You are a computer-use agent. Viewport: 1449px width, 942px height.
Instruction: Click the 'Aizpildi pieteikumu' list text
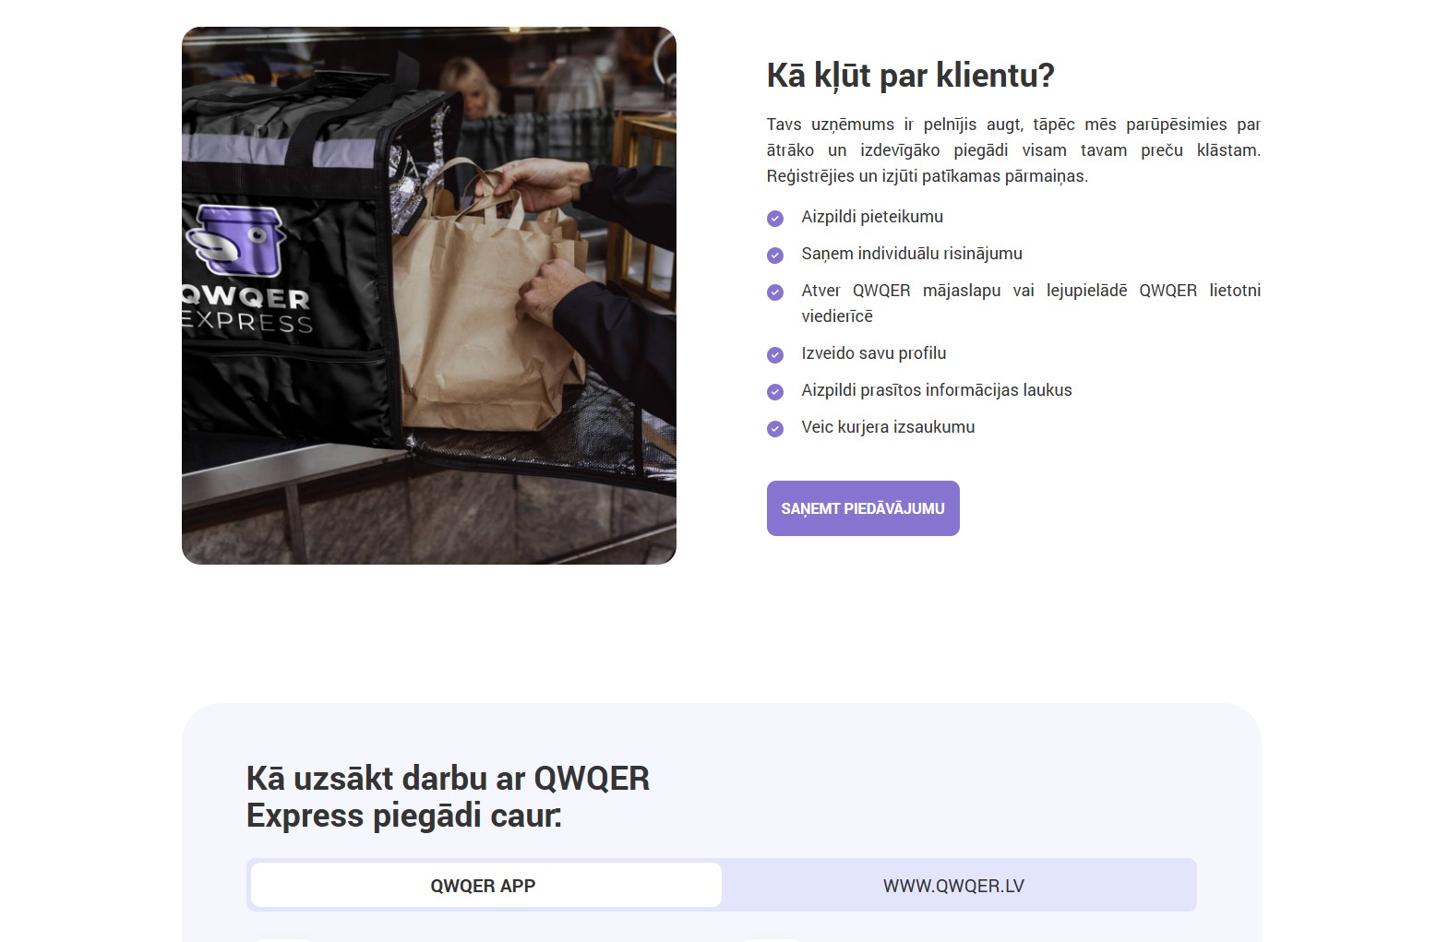pyautogui.click(x=872, y=217)
